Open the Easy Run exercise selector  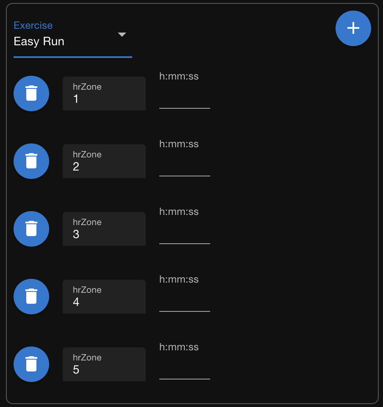click(x=64, y=41)
